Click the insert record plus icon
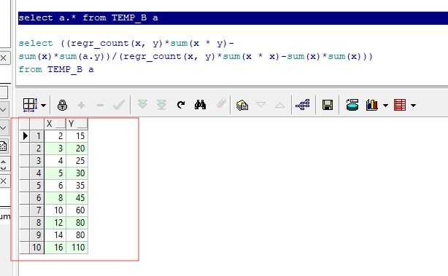Viewport: 448px width, 276px height. tap(82, 105)
